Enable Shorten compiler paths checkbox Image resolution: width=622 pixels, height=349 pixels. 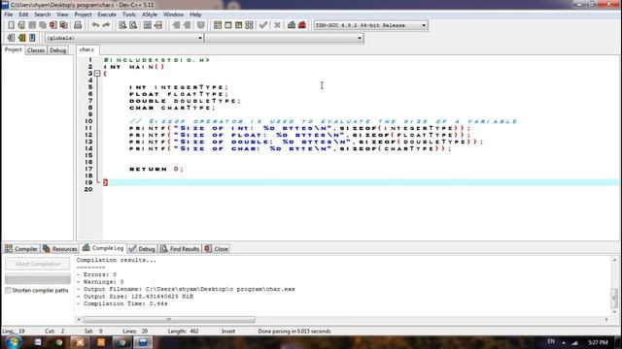[x=8, y=291]
